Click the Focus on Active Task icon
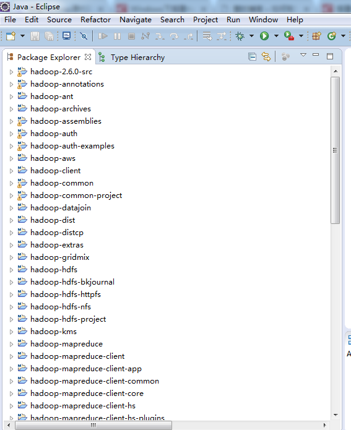 coord(285,57)
